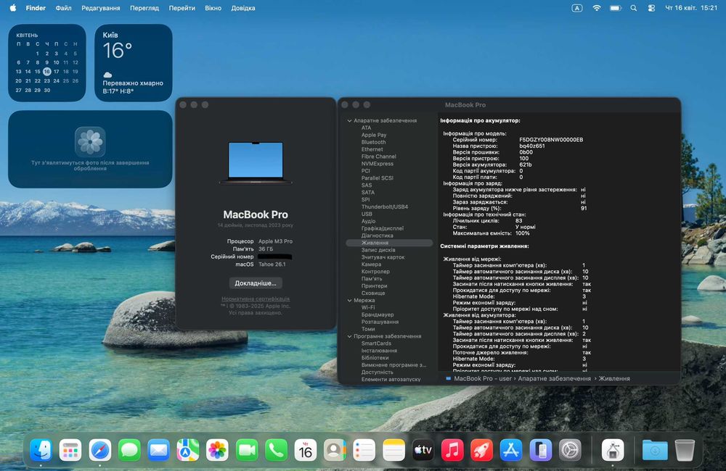Open the green Phone app icon
The height and width of the screenshot is (471, 726).
coord(277,450)
